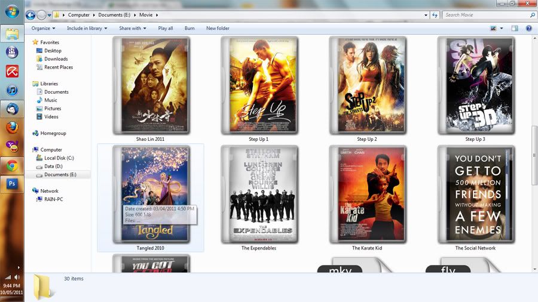Viewport: 538px width, 302px height.
Task: Open view options dropdown arrow
Action: coord(502,29)
